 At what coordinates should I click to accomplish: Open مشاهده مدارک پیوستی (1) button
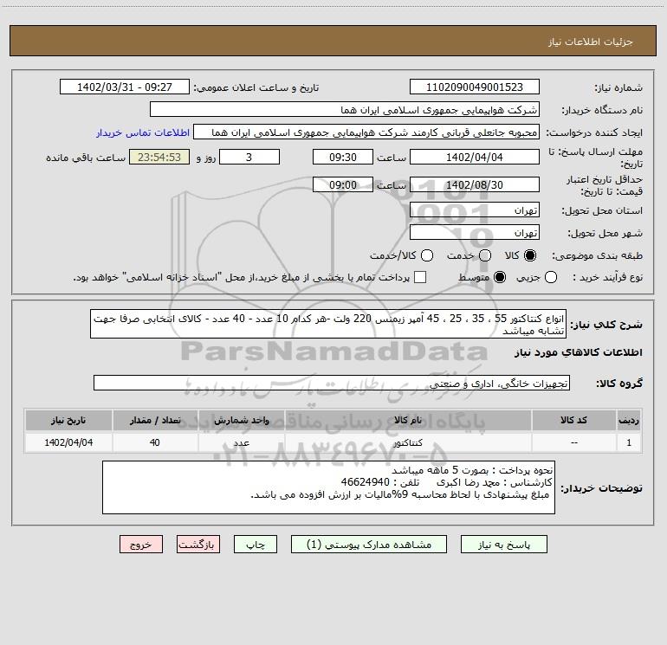pyautogui.click(x=369, y=545)
